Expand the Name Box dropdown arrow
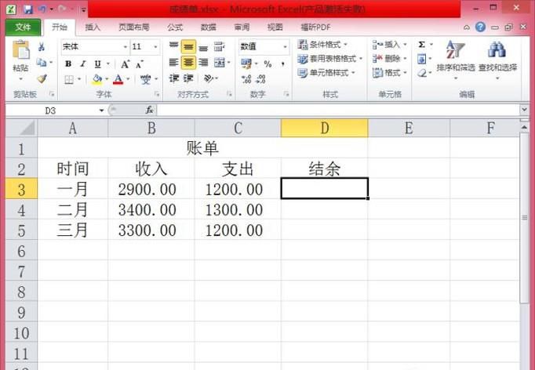The image size is (535, 370). point(101,111)
